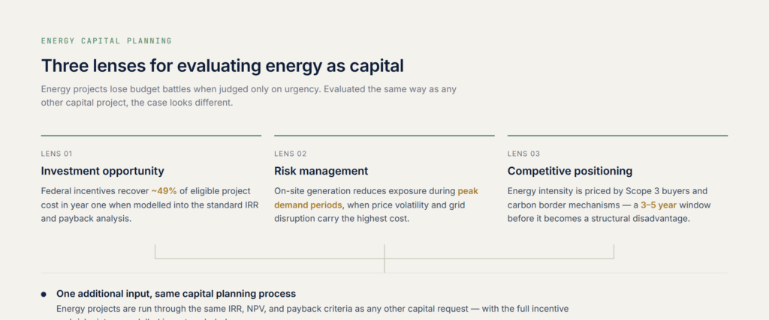This screenshot has width=769, height=320.
Task: Click the highlighted '3–5 year' text
Action: [659, 205]
